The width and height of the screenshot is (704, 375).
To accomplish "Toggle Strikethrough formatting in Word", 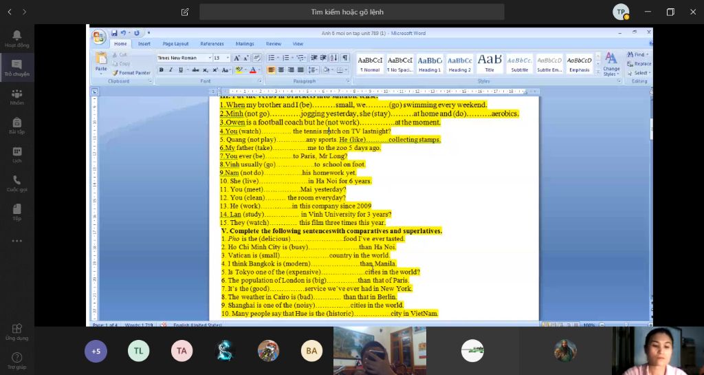I will 195,70.
